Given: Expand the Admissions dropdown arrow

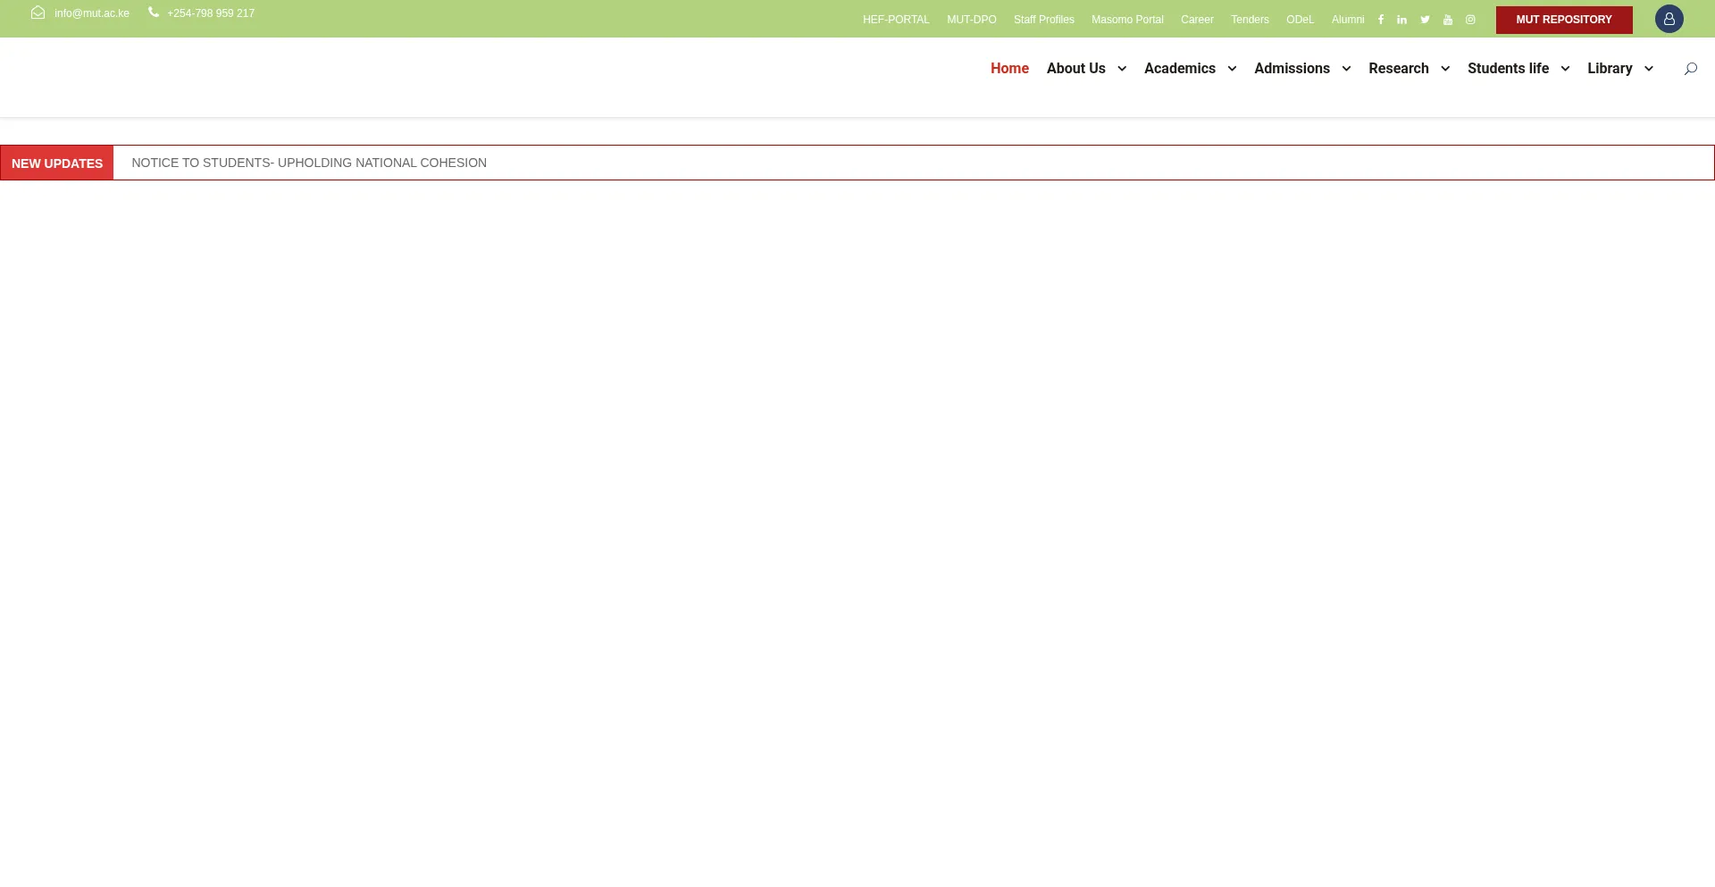Looking at the screenshot, I should click(x=1346, y=69).
